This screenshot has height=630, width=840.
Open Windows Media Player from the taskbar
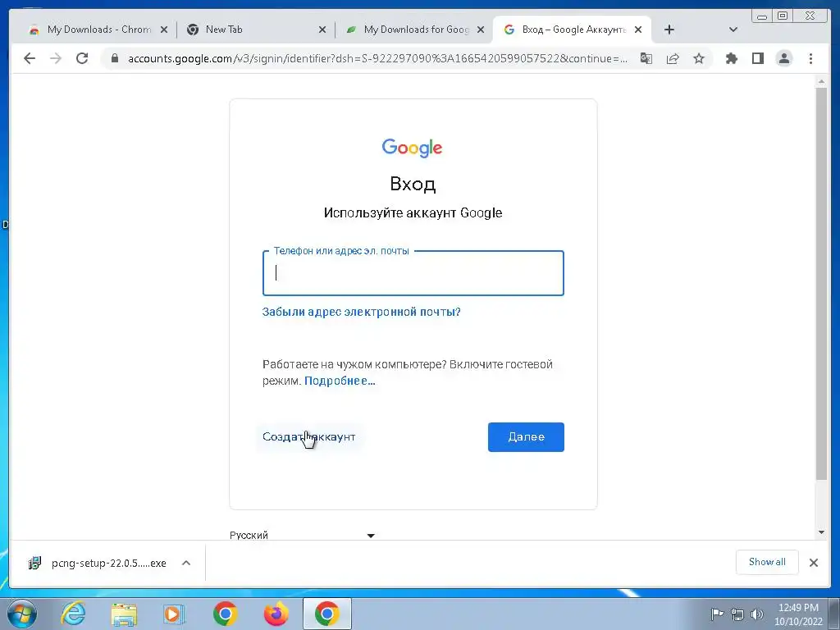(174, 614)
